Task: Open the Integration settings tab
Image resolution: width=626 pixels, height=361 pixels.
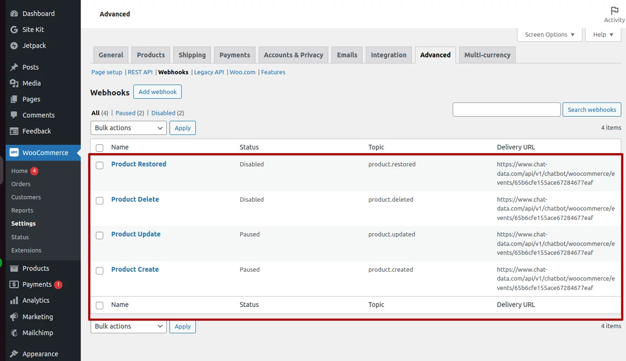Action: pos(389,55)
